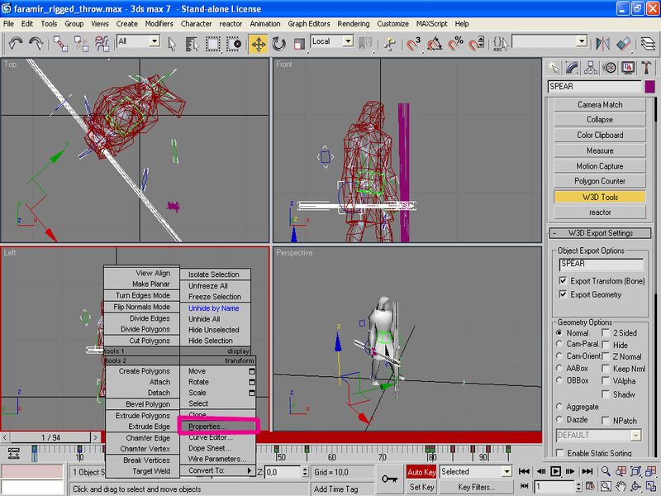Viewport: 661px width, 496px height.
Task: Activate the Bind to Space Warp tool
Action: point(102,44)
